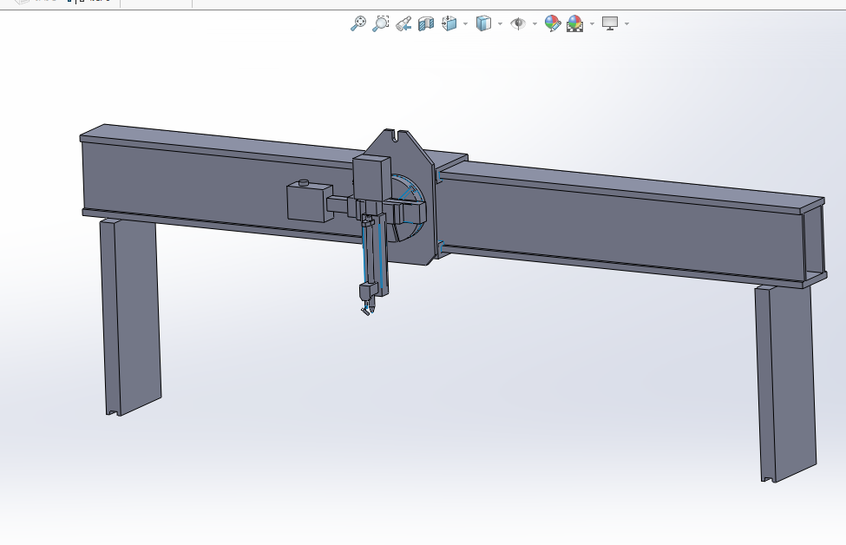The width and height of the screenshot is (846, 545).
Task: Expand the Hide/Show Items dropdown arrow
Action: coord(534,23)
